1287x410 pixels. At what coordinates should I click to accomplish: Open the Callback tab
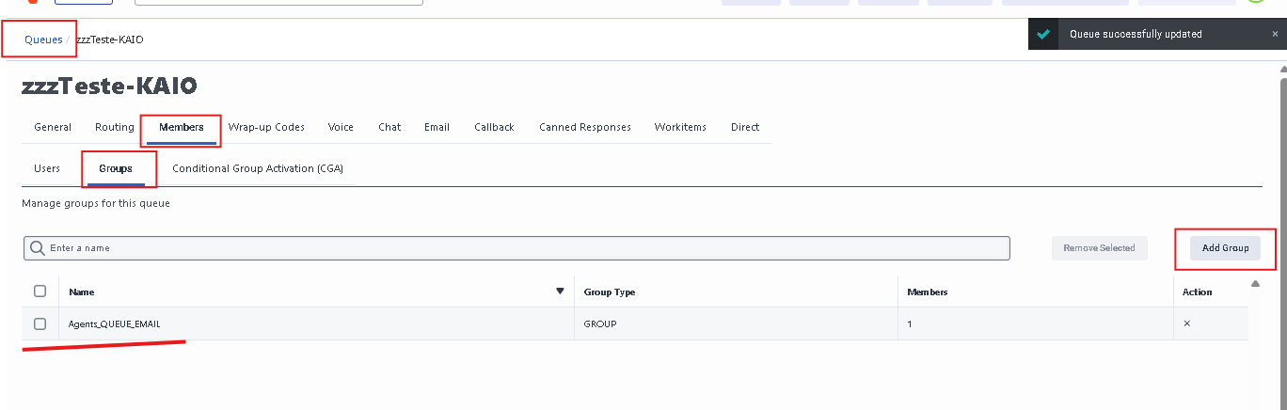click(x=494, y=127)
